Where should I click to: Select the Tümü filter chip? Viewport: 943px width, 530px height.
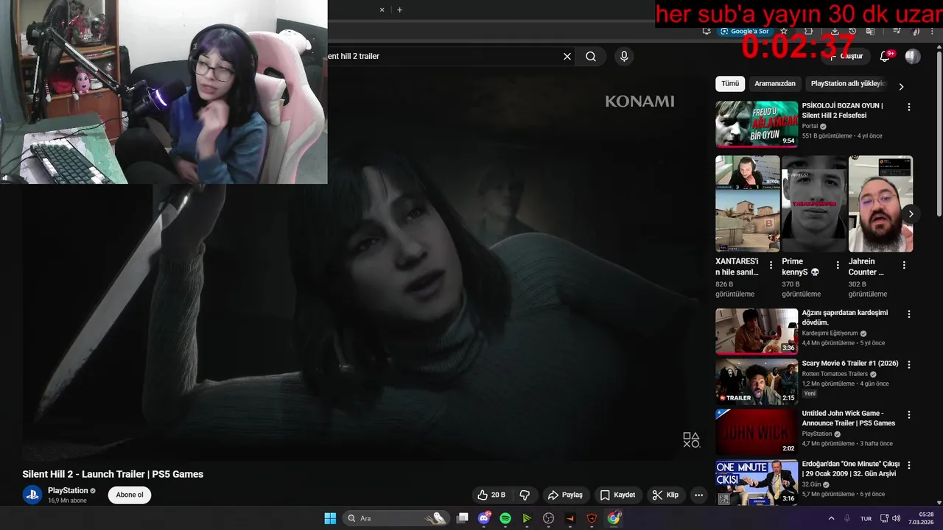tap(730, 84)
